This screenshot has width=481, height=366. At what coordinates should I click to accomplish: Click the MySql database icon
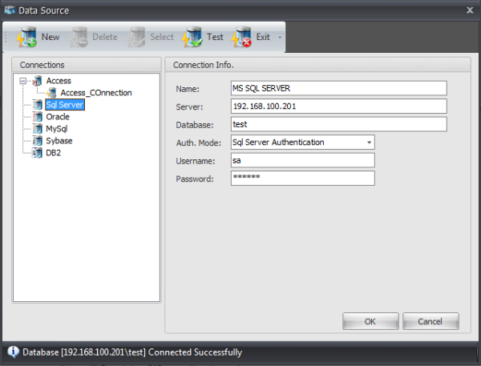38,129
